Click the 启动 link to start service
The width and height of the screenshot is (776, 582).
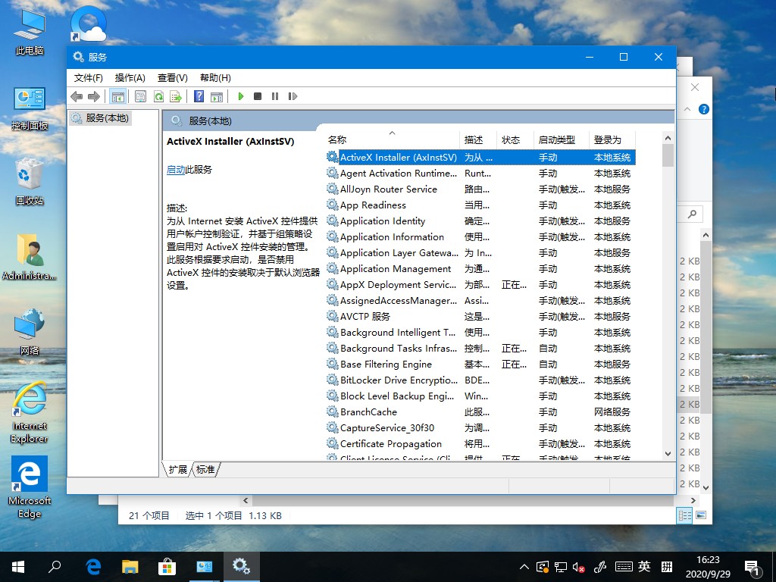point(176,168)
